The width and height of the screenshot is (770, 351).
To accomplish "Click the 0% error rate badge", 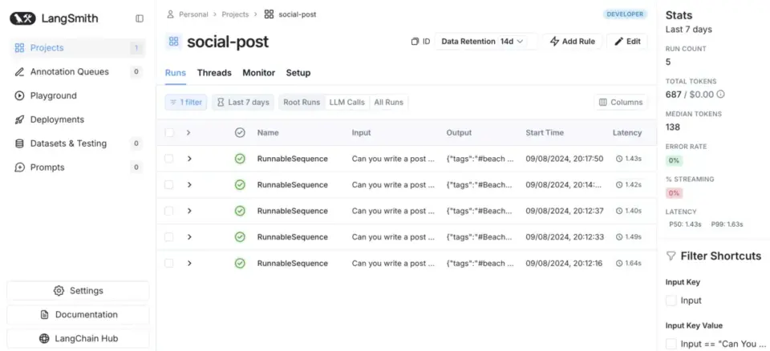I will point(674,160).
